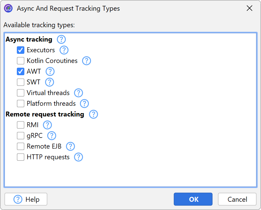This screenshot has height=210, width=261.
Task: Open help for Remote request tracking
Action: click(x=93, y=114)
